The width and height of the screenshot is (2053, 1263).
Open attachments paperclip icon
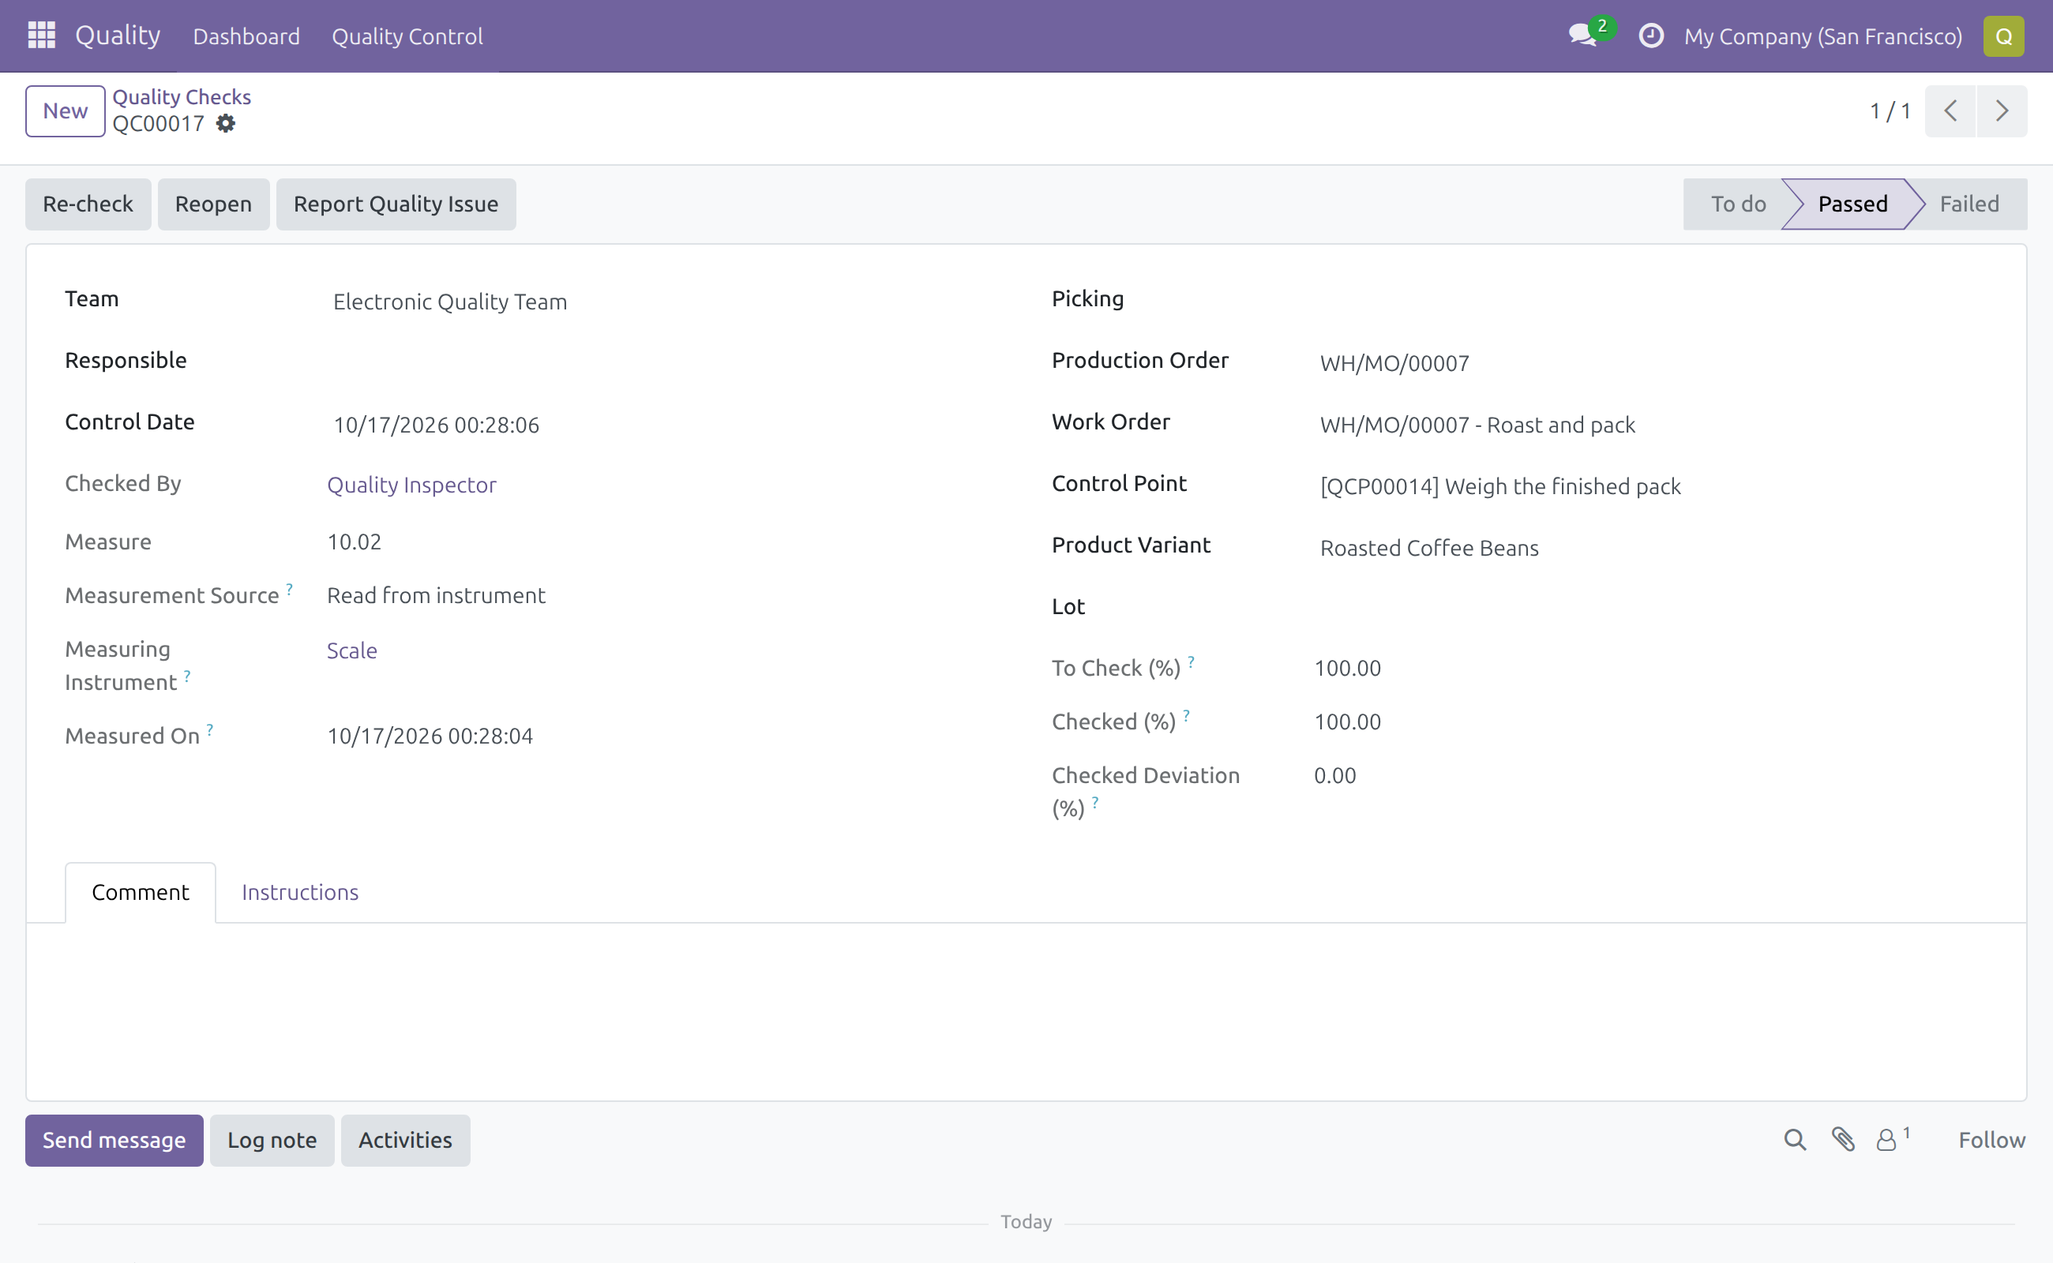click(1843, 1139)
